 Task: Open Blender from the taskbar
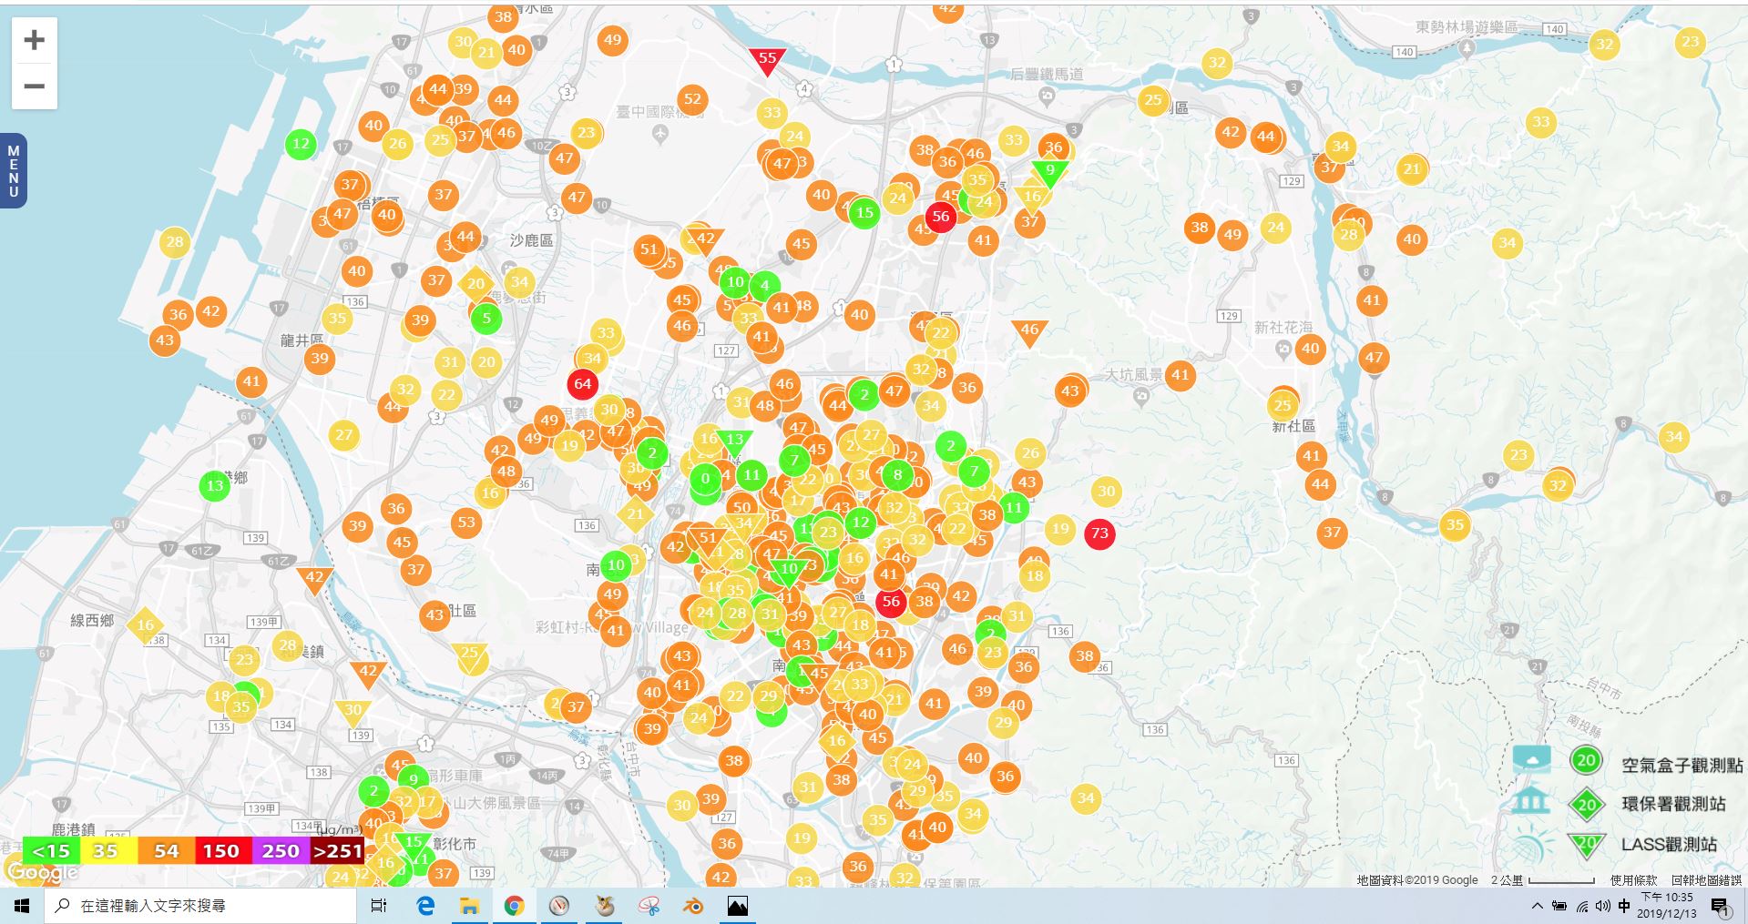coord(692,906)
